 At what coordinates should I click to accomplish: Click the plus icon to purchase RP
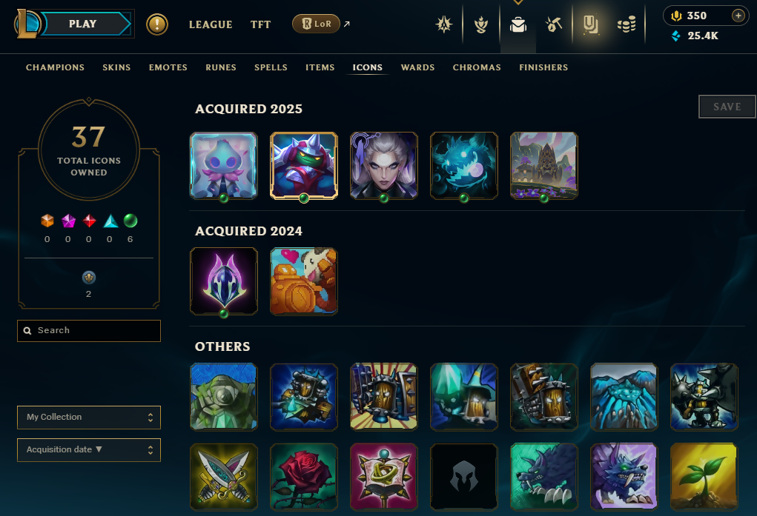click(x=738, y=16)
